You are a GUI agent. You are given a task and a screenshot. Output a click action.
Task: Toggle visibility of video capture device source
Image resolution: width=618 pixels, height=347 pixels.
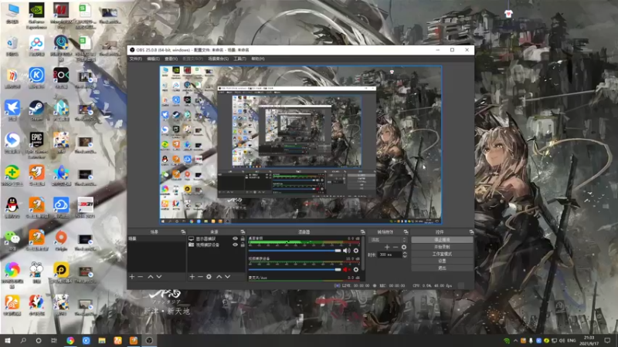(236, 244)
